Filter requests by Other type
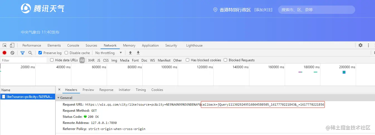 (177, 60)
